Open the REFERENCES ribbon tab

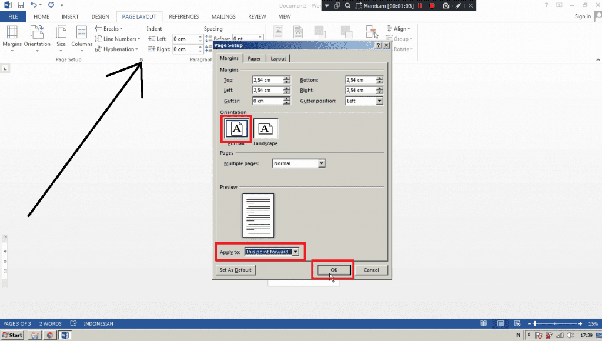183,16
